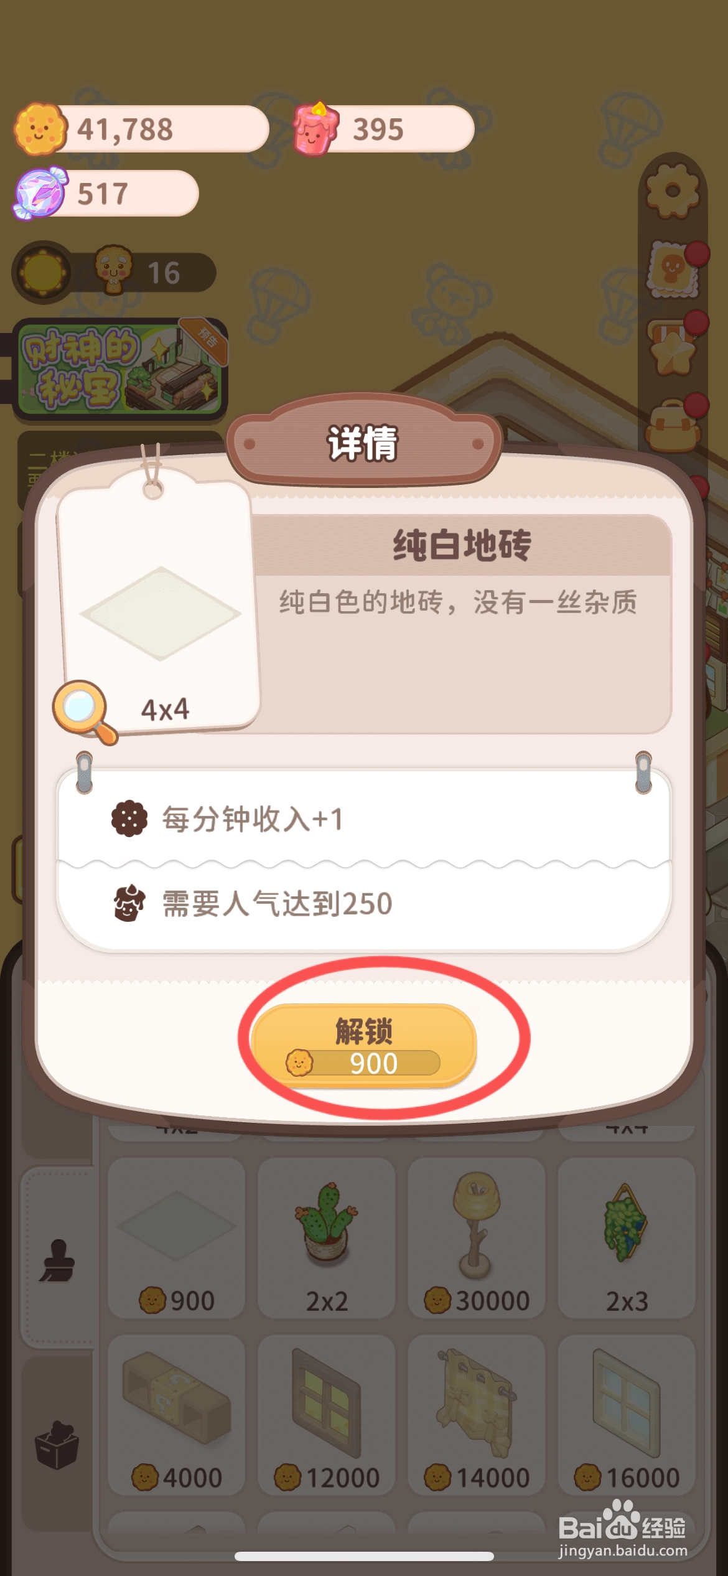Open the cookie album sidebar icon
728x1576 pixels.
coord(673,270)
